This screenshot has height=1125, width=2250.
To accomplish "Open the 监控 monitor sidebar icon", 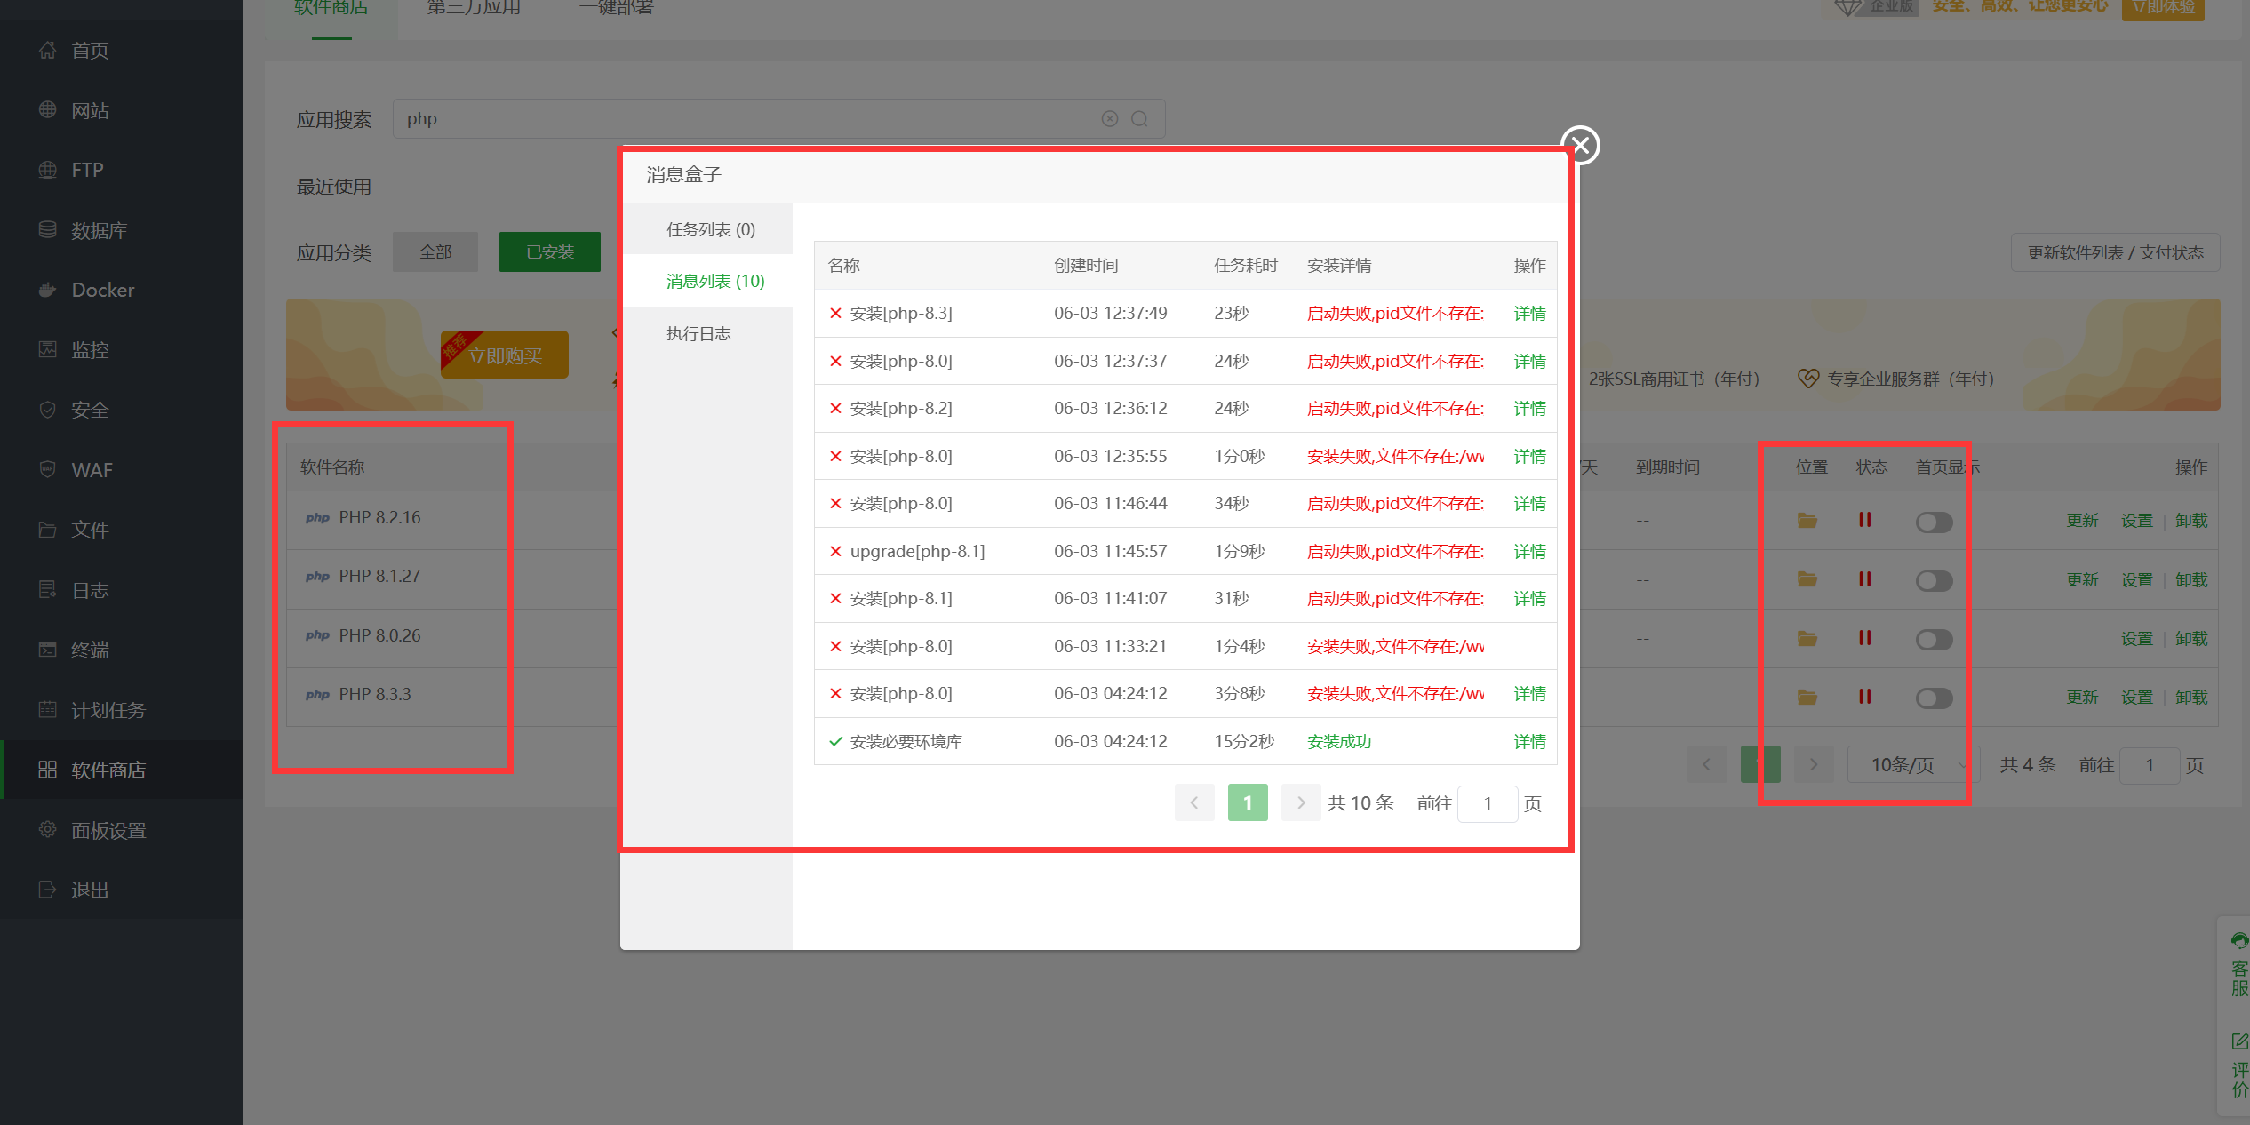I will 48,349.
